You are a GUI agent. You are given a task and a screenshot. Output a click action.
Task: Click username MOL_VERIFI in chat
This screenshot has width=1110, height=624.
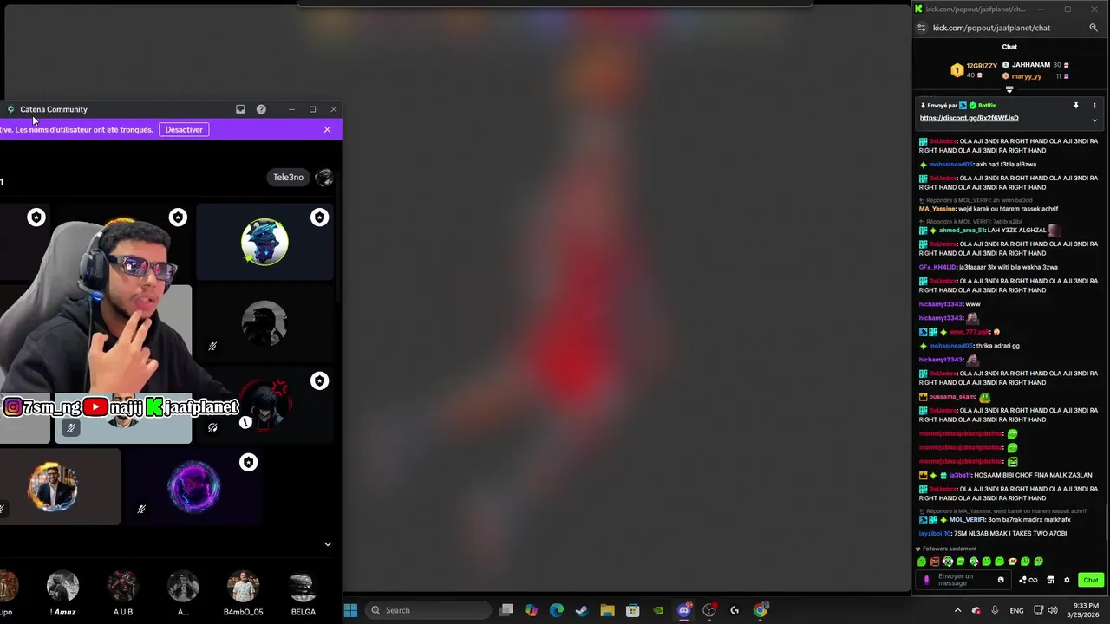pos(967,520)
